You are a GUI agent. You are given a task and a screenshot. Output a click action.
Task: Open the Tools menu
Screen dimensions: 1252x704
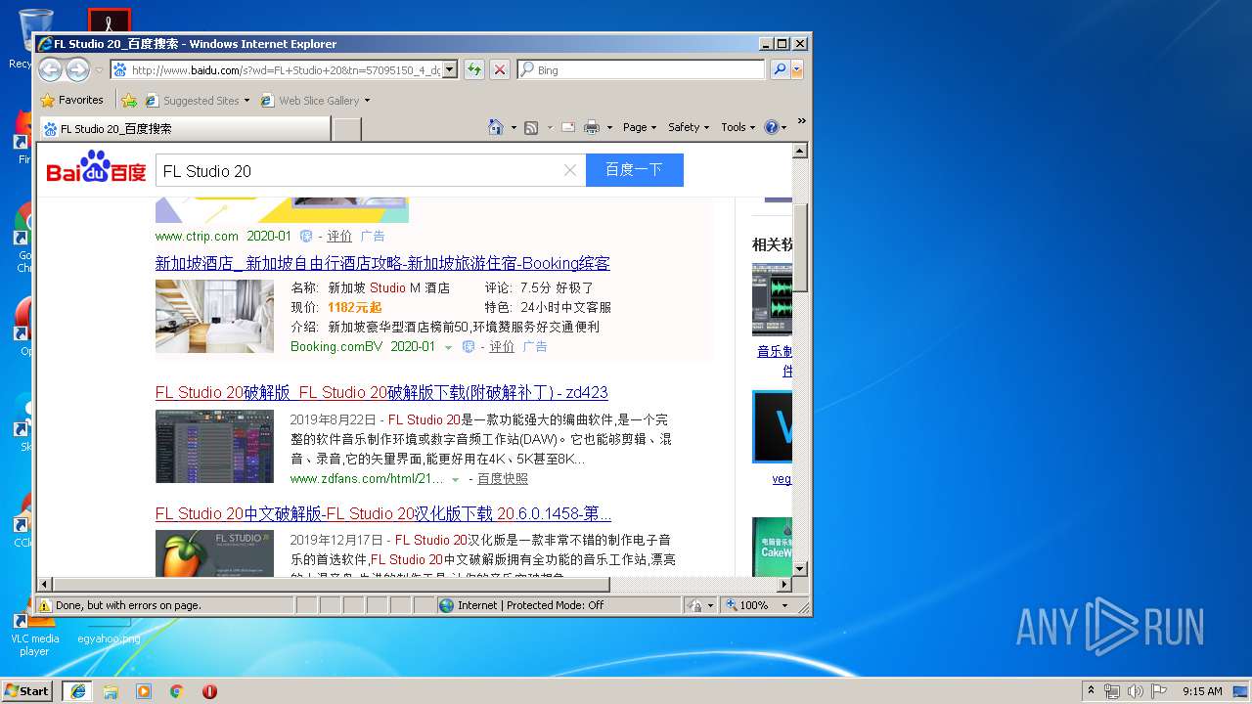click(x=738, y=127)
